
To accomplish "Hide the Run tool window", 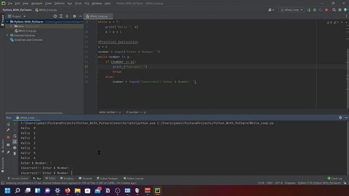I will point(346,118).
